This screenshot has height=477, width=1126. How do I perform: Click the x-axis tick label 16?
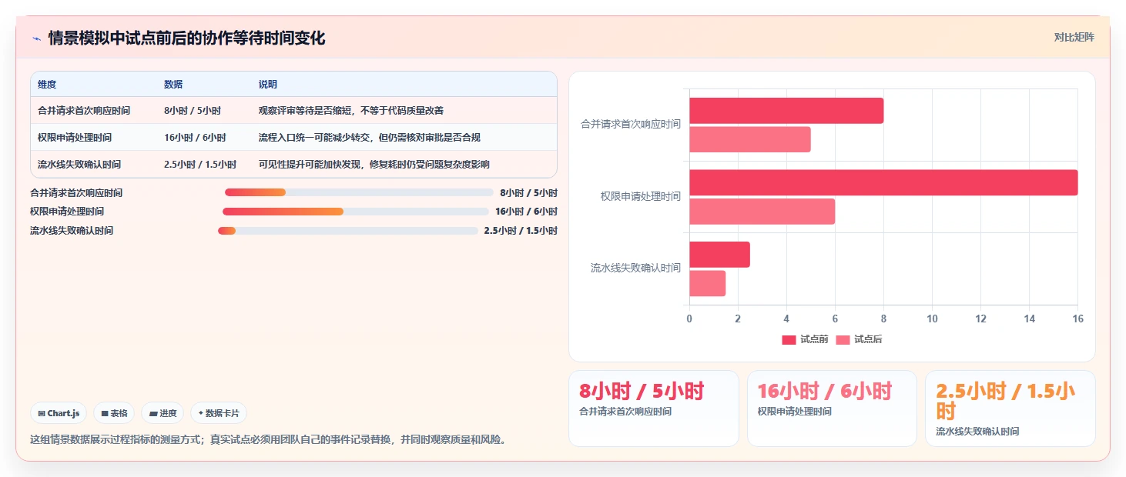point(1077,319)
